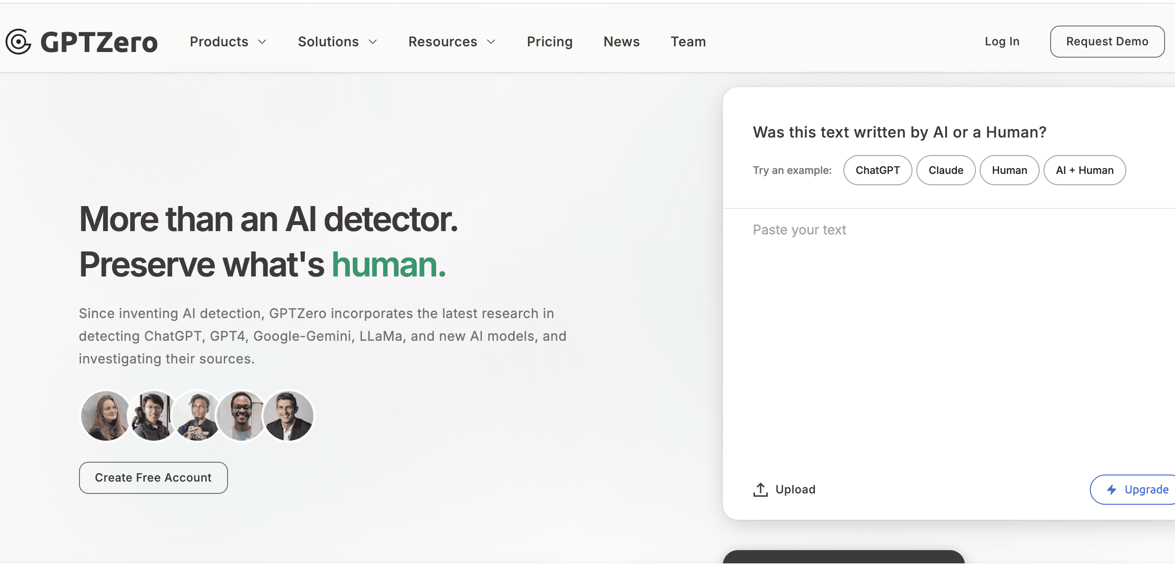Navigate to the Team page
This screenshot has height=587, width=1175.
point(688,42)
